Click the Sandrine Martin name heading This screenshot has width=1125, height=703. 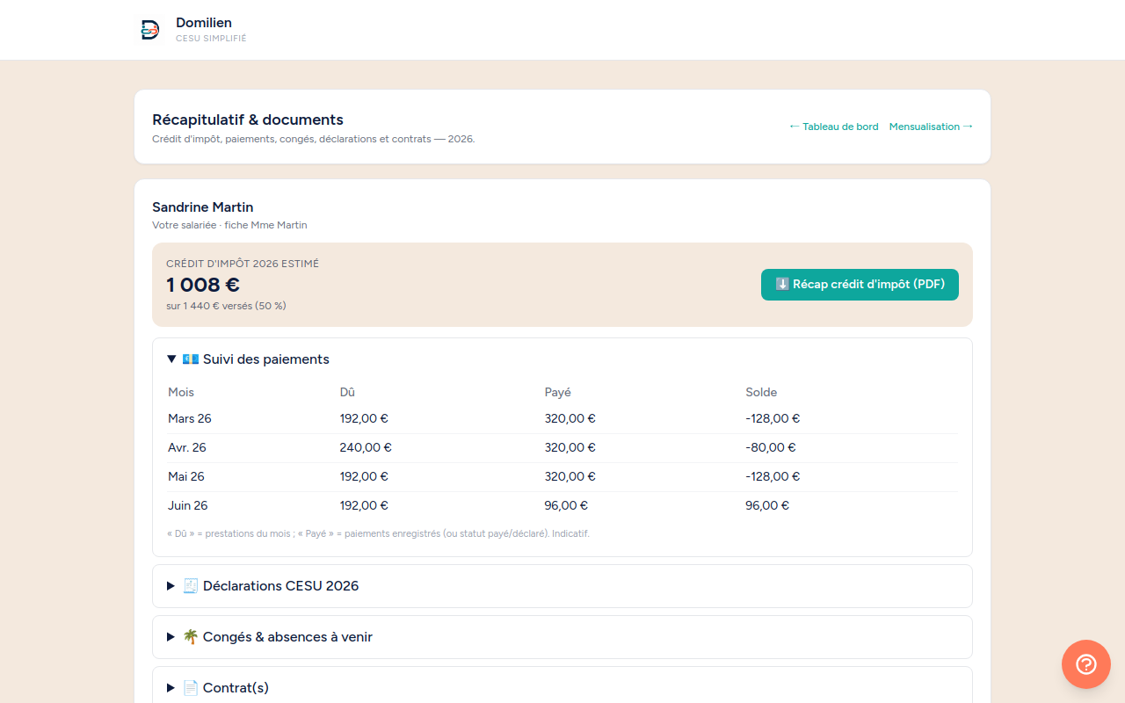203,207
